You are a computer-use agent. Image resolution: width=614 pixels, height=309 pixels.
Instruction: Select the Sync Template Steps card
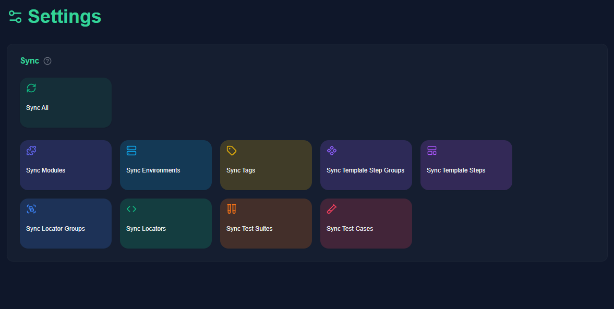click(x=466, y=165)
